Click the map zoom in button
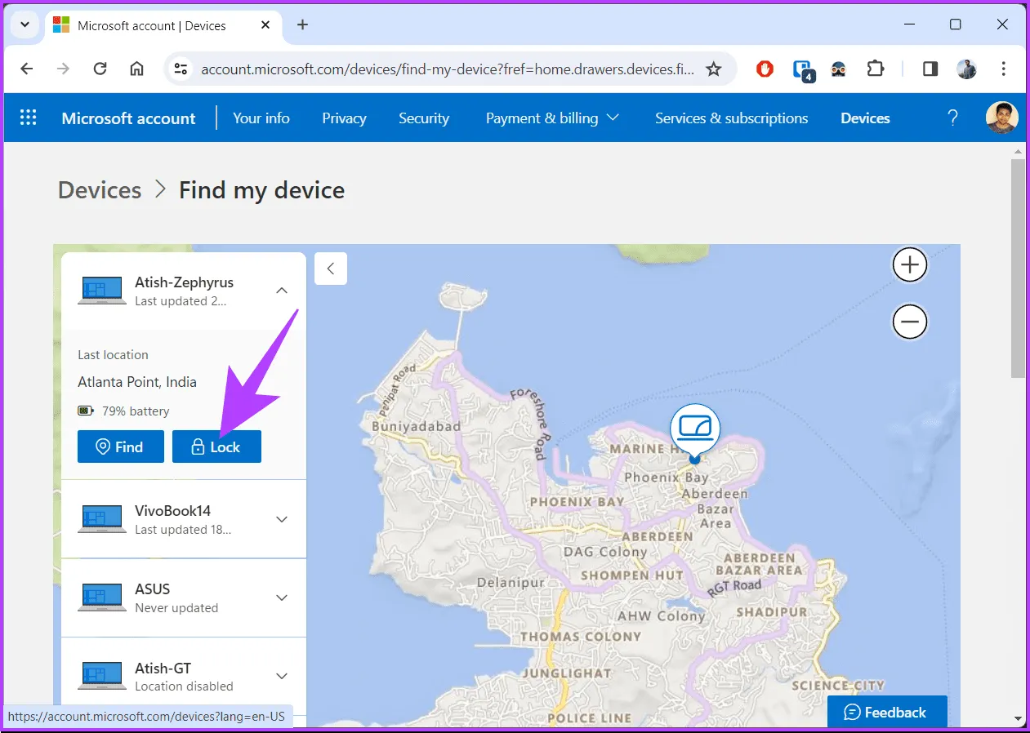Viewport: 1030px width, 733px height. [909, 265]
